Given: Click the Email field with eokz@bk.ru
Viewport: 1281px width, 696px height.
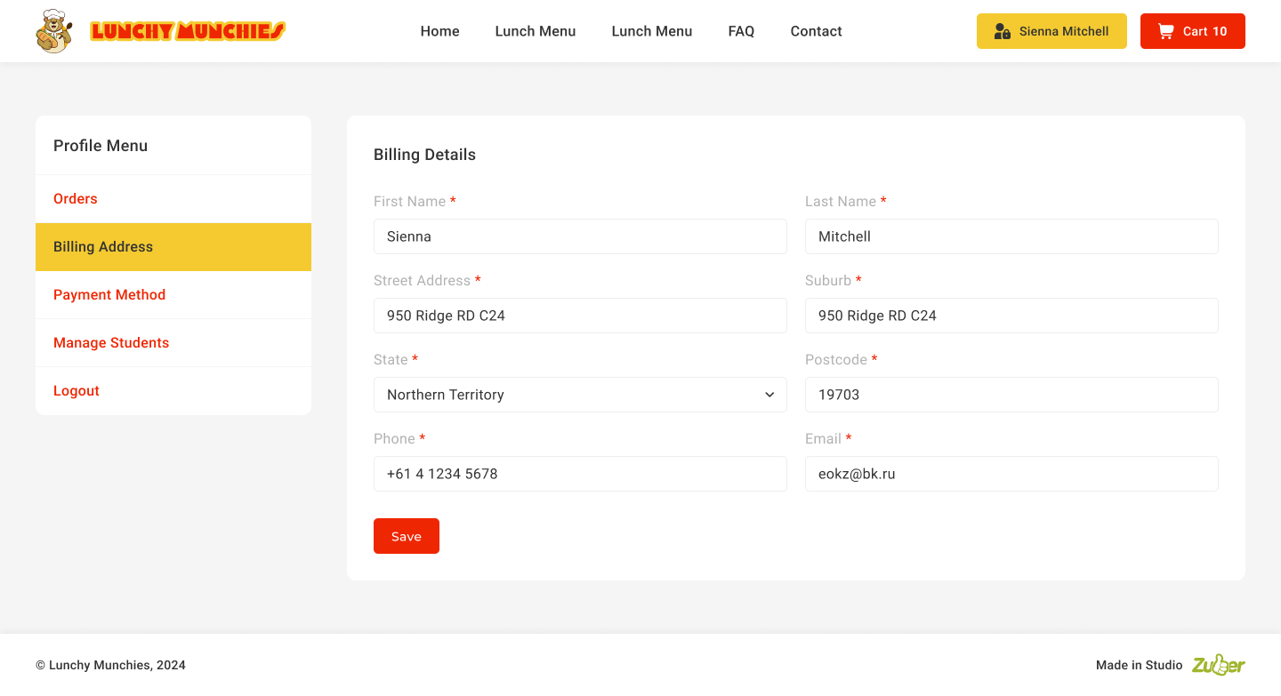Looking at the screenshot, I should [x=1011, y=474].
